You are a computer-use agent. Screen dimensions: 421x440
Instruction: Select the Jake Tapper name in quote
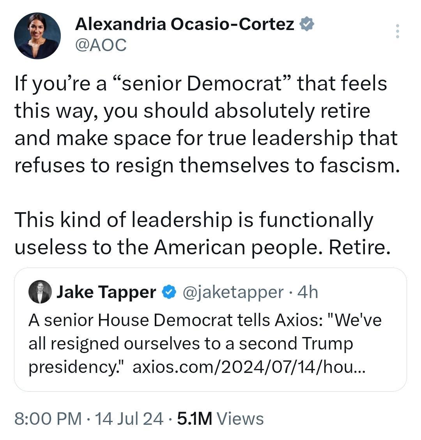click(106, 292)
